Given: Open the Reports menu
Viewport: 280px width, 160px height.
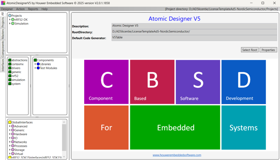Looking at the screenshot, I should [33, 9].
